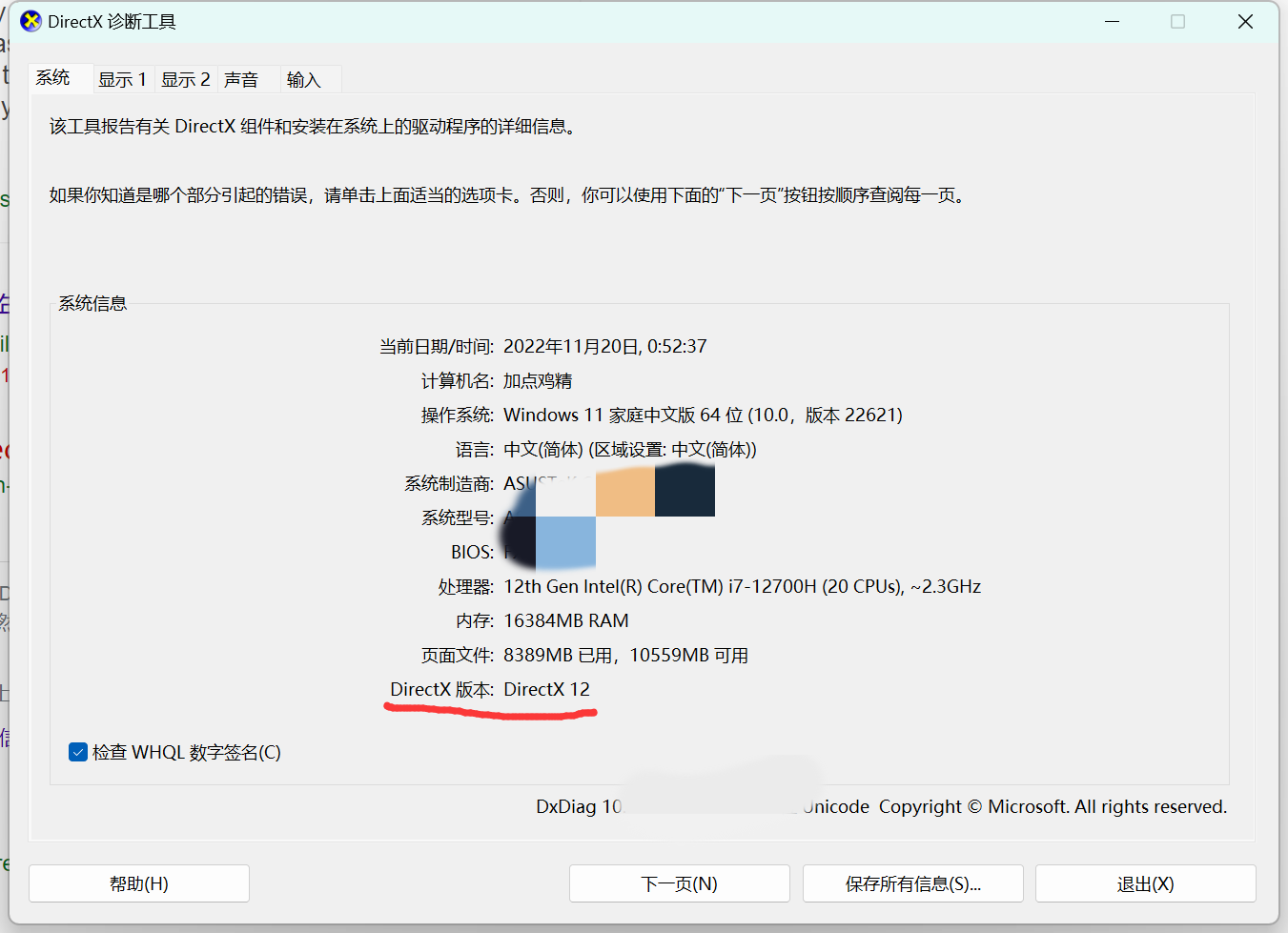Click the 页面文件 label
The image size is (1288, 933).
pos(458,655)
